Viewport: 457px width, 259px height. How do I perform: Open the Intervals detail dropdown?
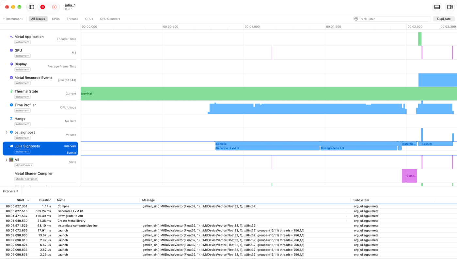(x=11, y=191)
